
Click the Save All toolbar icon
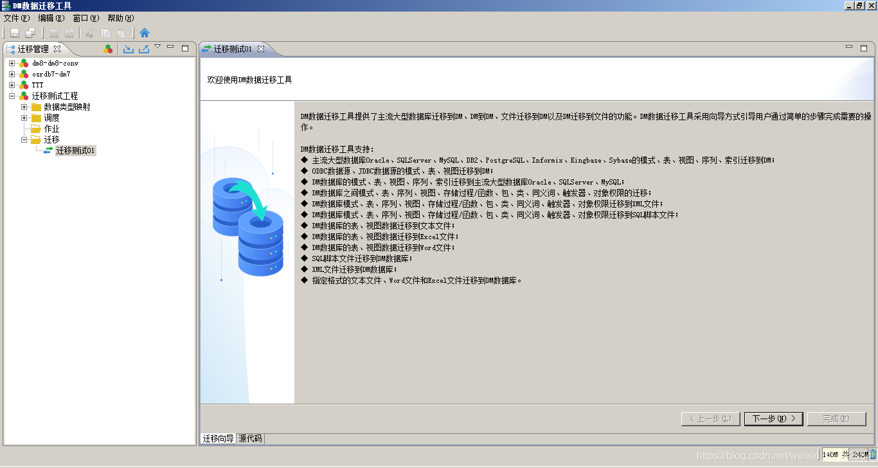click(x=30, y=33)
